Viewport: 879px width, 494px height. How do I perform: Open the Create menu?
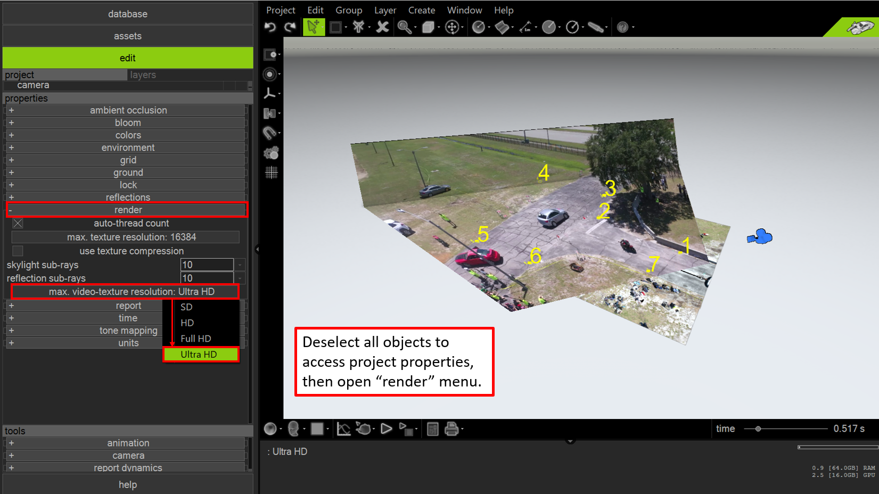pos(422,10)
